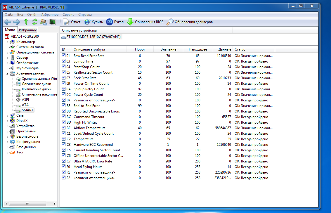Open the monitor diagnostics toolbar icon
Image resolution: width=331 pixels, height=213 pixels.
coord(52,22)
